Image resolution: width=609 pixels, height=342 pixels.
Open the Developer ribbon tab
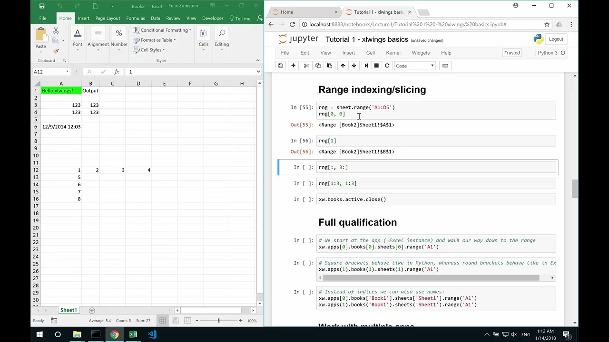pyautogui.click(x=213, y=19)
